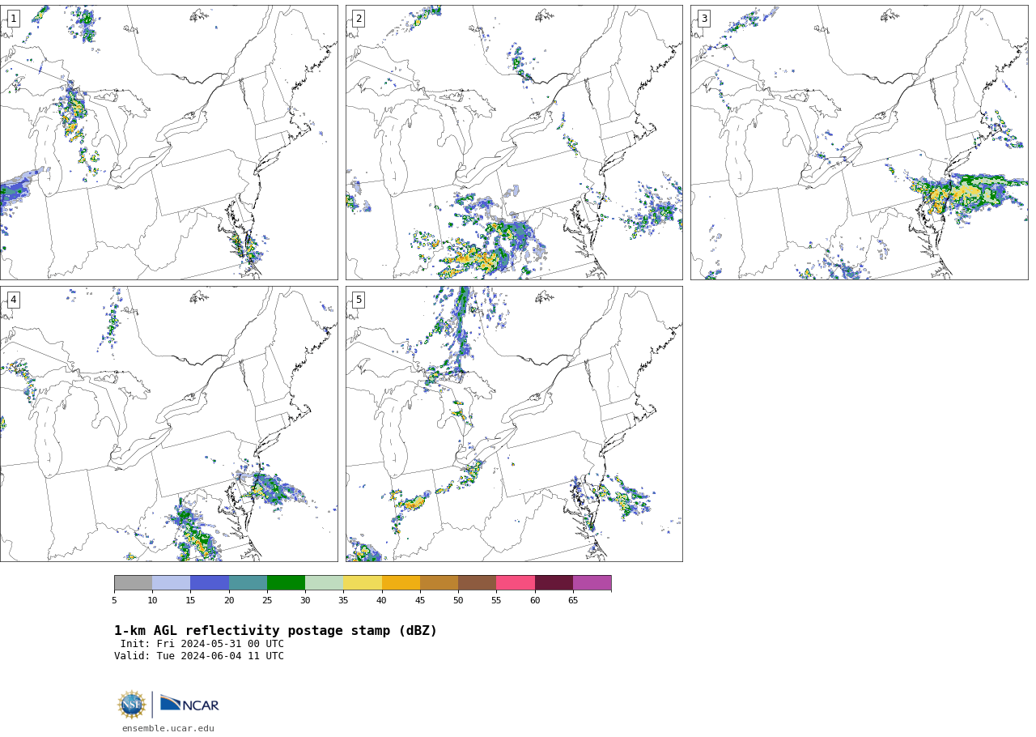Click the number label '1' box
Image resolution: width=1036 pixels, height=737 pixels.
(x=13, y=19)
